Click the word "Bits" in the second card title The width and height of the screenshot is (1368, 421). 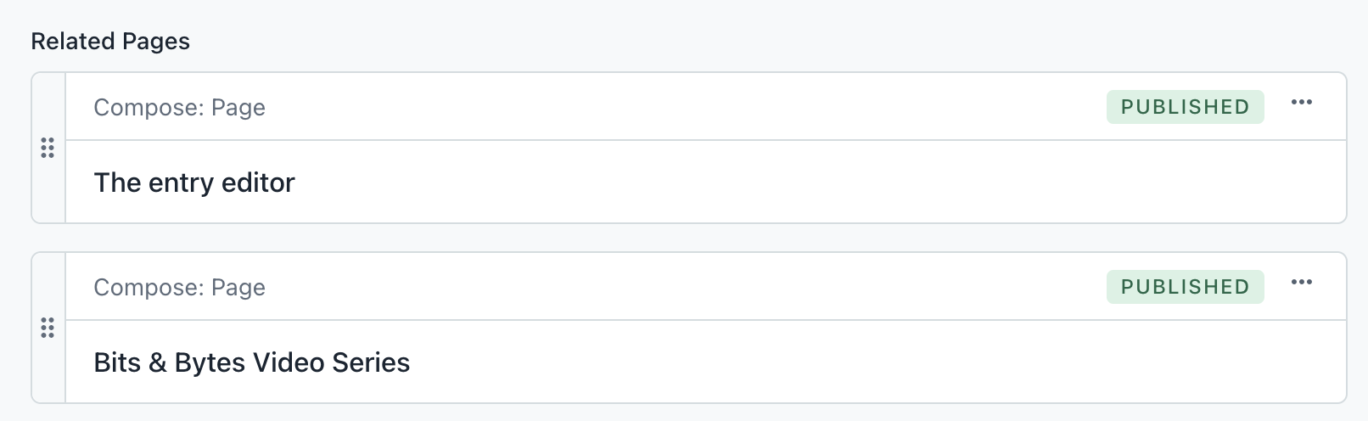117,362
